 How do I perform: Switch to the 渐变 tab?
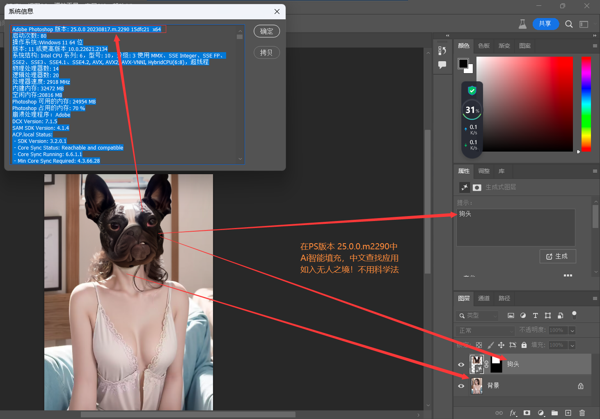click(504, 46)
